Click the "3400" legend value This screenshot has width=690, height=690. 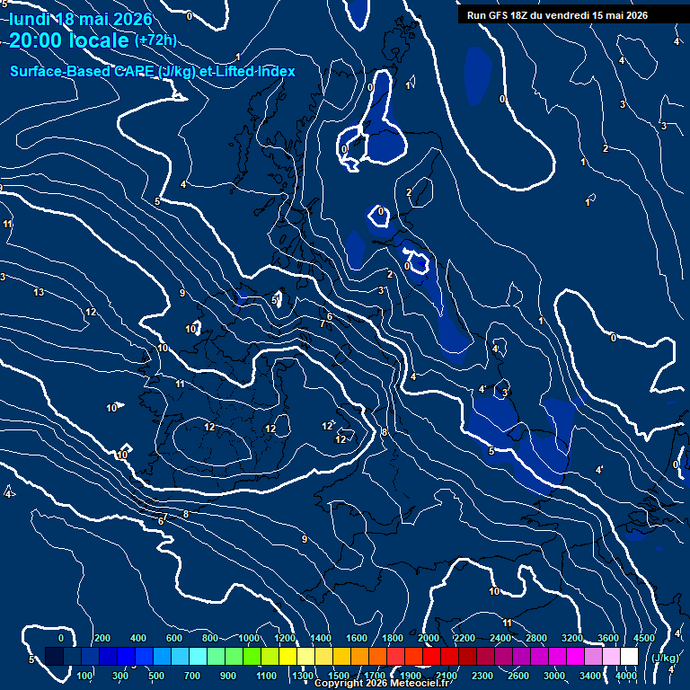(x=590, y=676)
